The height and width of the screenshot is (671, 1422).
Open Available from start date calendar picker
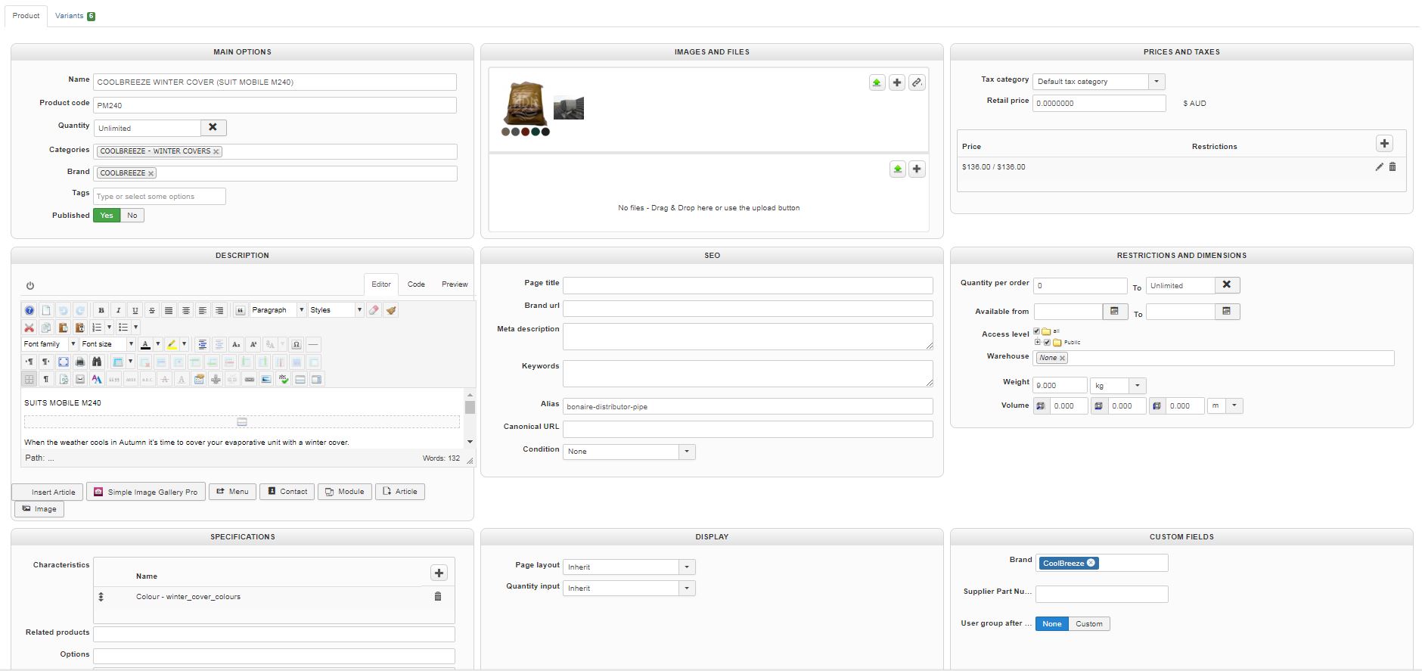(1114, 312)
